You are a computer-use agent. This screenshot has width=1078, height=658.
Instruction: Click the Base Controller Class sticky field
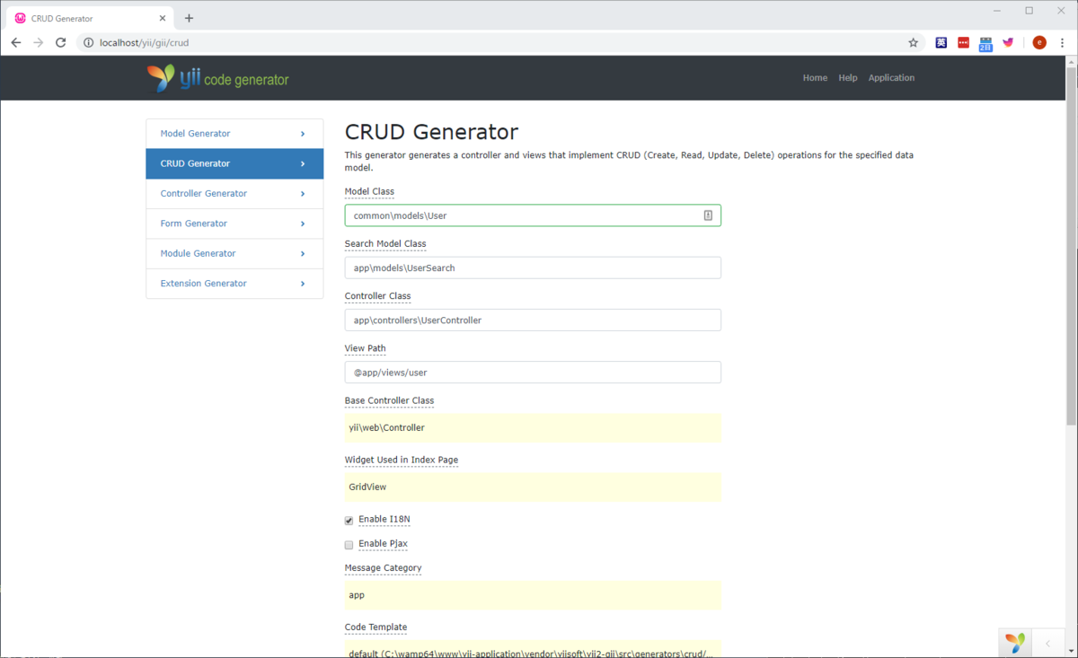pyautogui.click(x=533, y=427)
